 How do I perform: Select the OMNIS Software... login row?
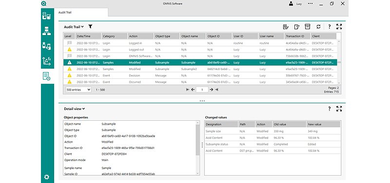pyautogui.click(x=200, y=56)
